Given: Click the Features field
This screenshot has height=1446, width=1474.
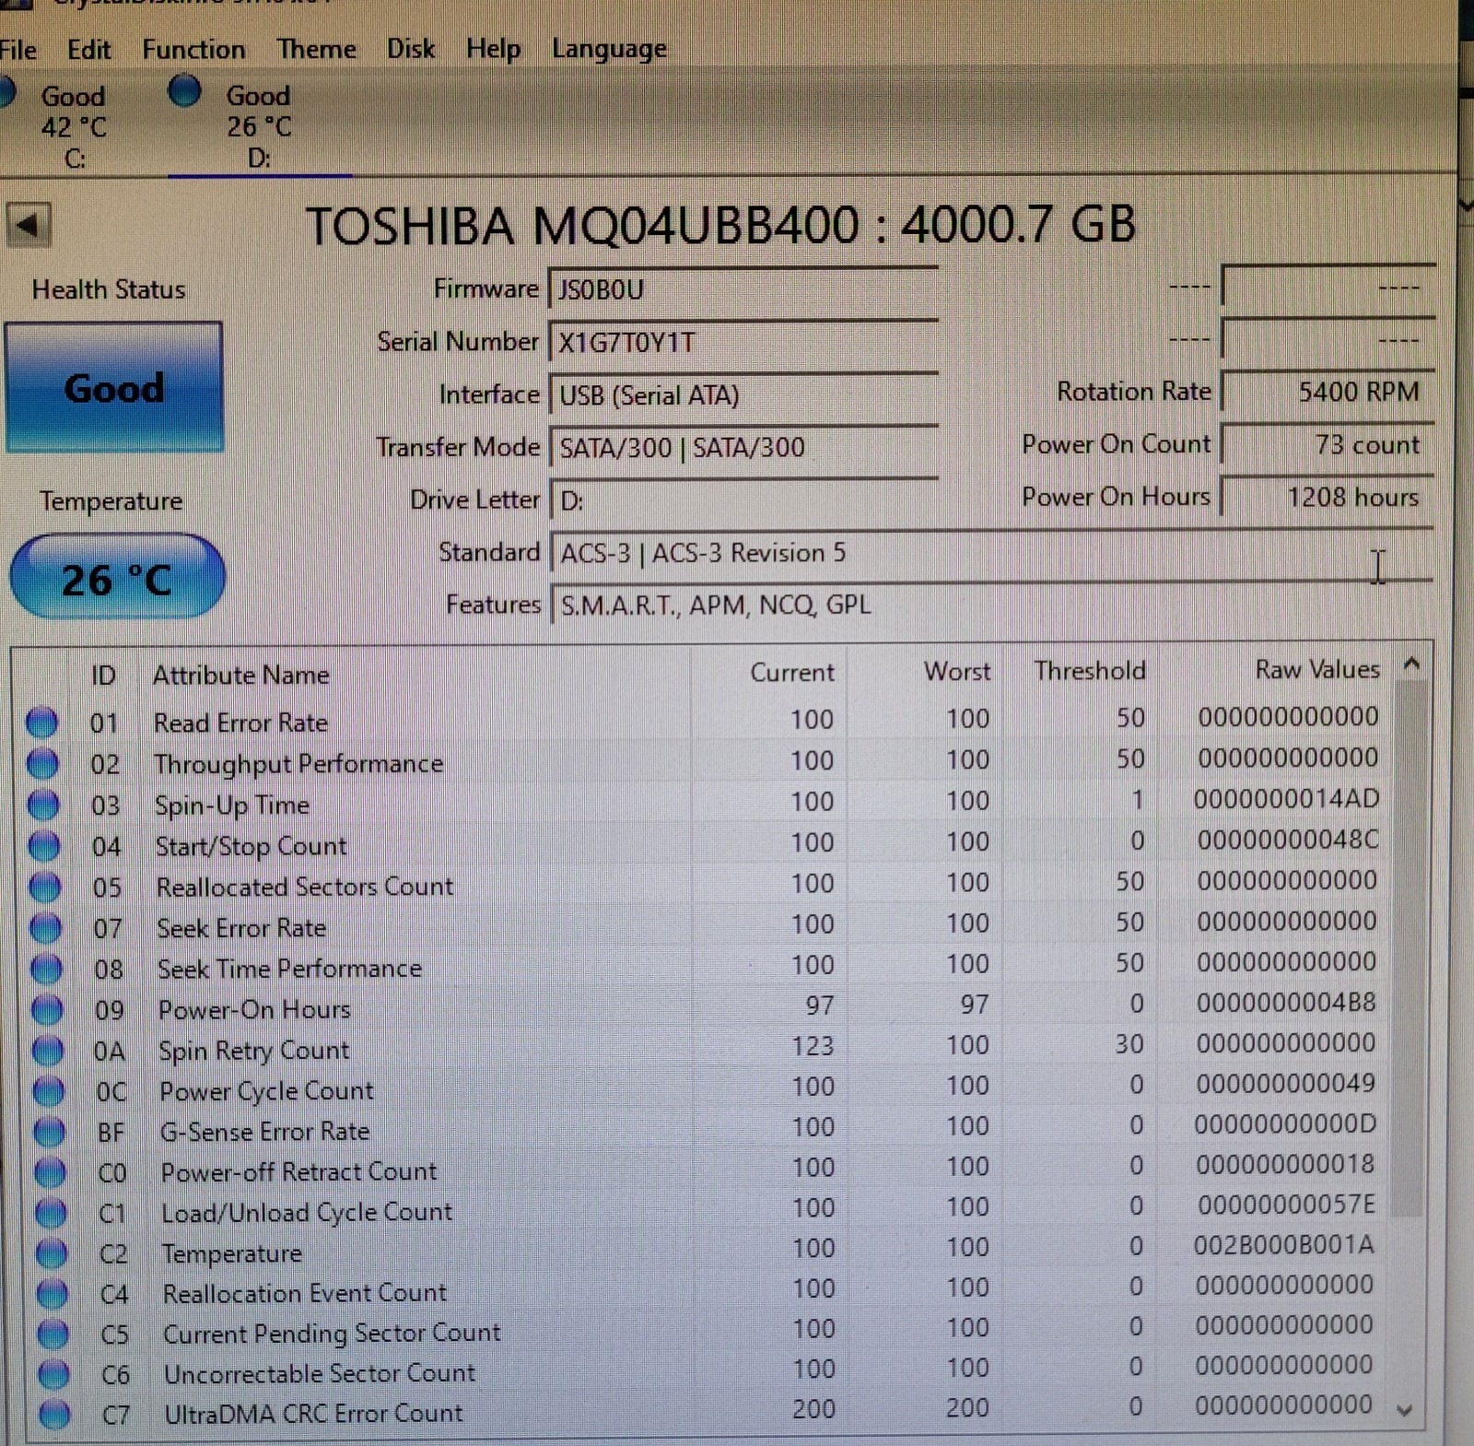Looking at the screenshot, I should click(x=991, y=605).
